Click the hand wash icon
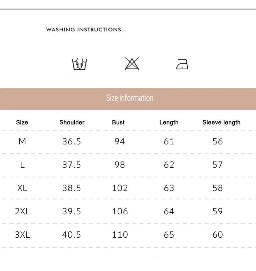The image size is (256, 271). pyautogui.click(x=79, y=64)
